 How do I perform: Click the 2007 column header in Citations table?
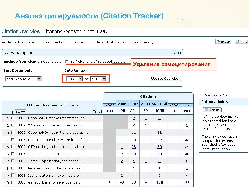click(x=133, y=104)
